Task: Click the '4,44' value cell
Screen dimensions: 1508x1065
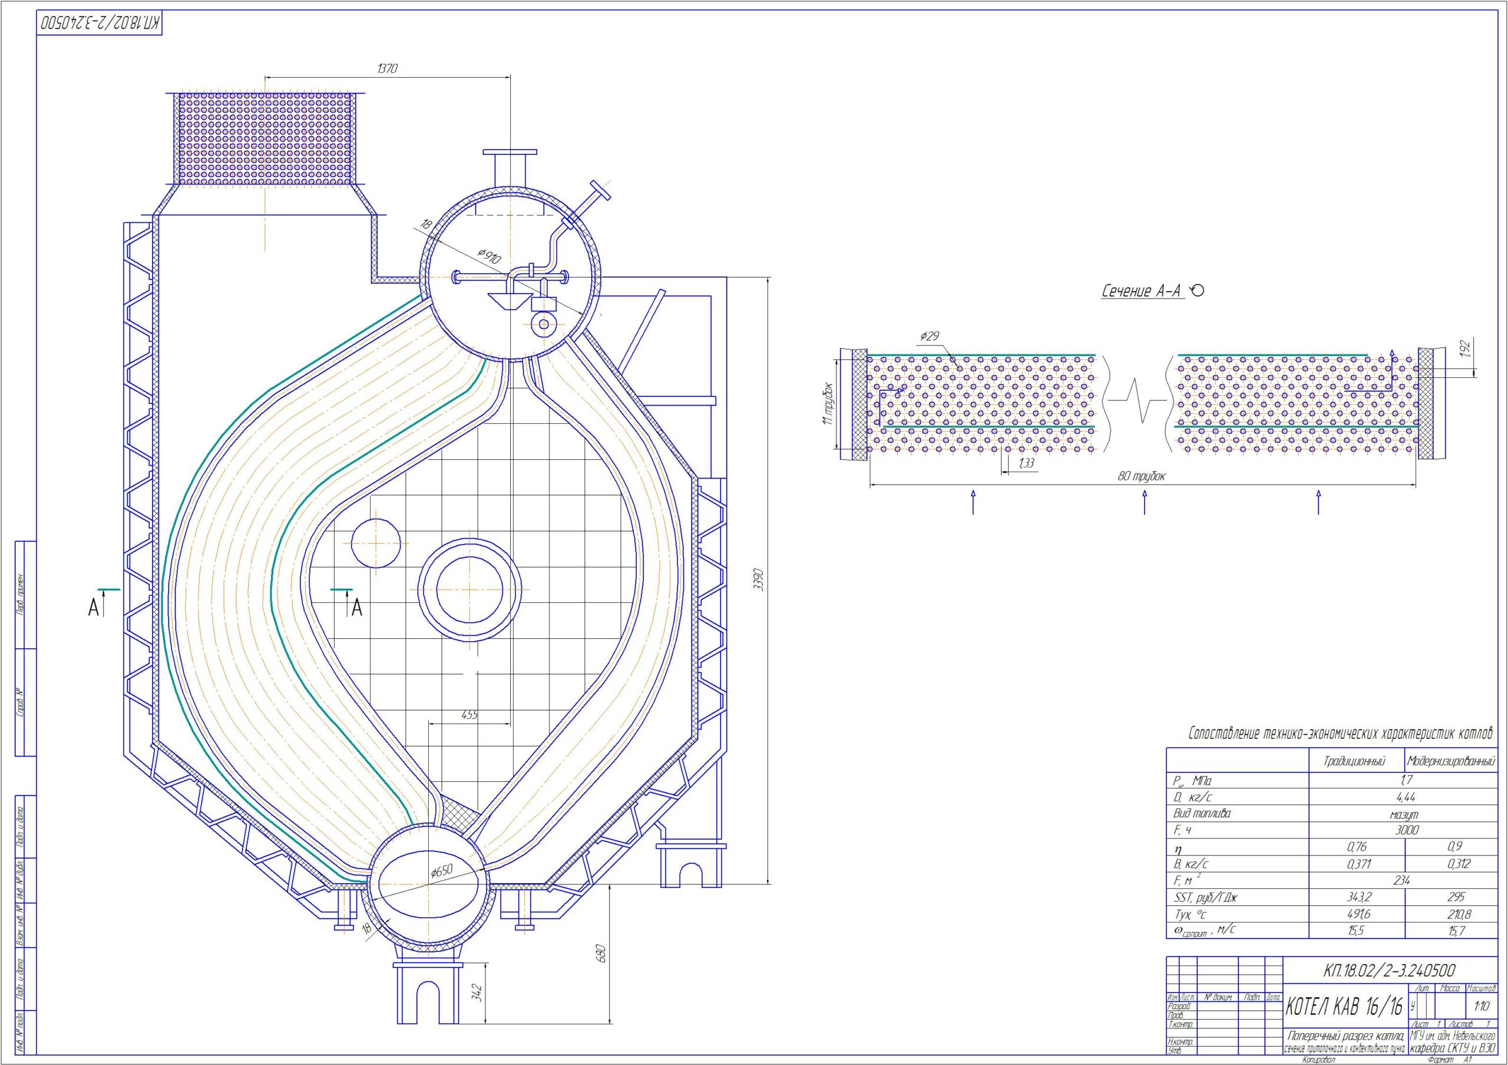Action: point(1405,797)
